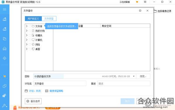Open system transfer icon in sidebar
Image resolution: width=175 pixels, height=110 pixels.
point(4,96)
